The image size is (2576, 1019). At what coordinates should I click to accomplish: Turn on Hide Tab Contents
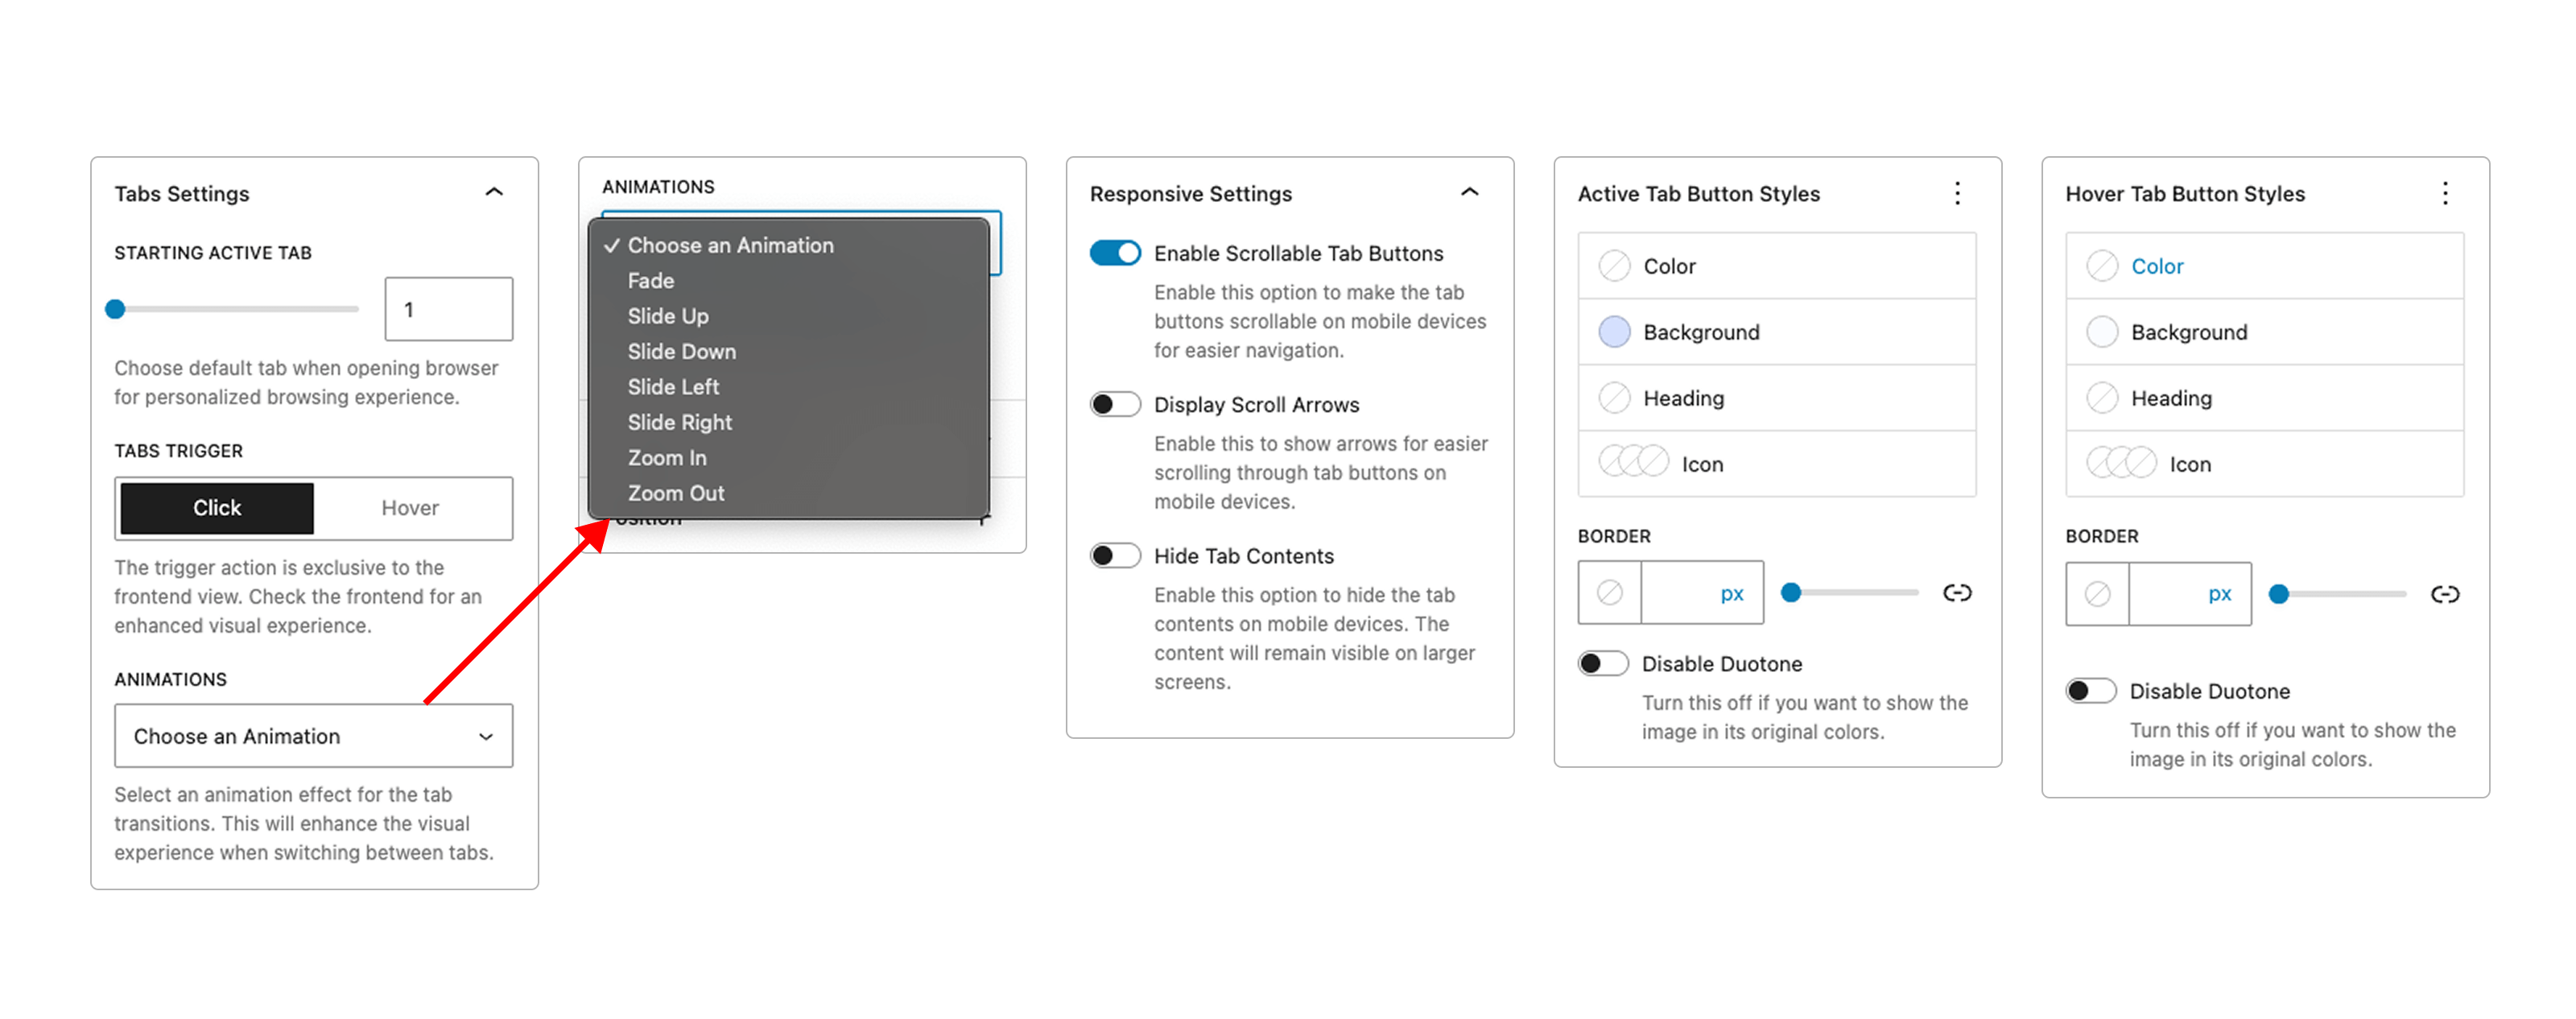tap(1114, 555)
